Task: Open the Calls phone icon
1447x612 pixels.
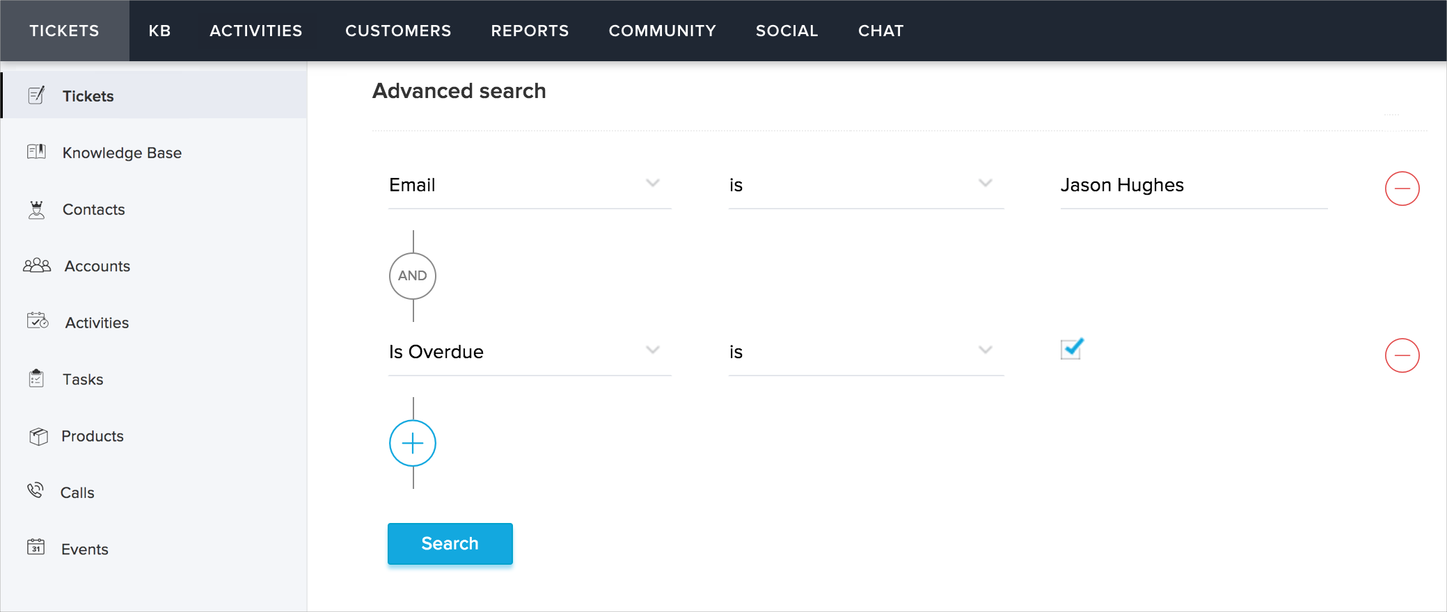Action: click(x=35, y=491)
